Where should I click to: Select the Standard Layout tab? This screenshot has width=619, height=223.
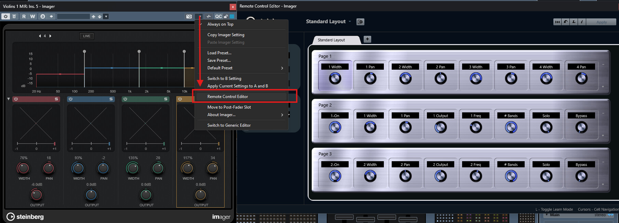[x=337, y=40]
